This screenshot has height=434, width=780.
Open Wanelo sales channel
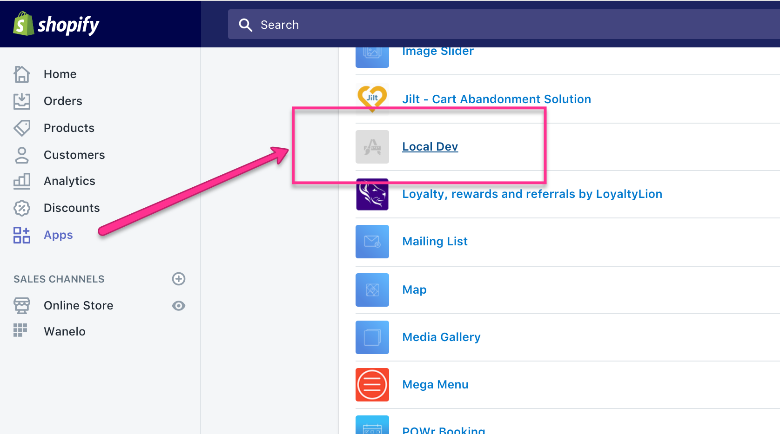click(x=64, y=331)
